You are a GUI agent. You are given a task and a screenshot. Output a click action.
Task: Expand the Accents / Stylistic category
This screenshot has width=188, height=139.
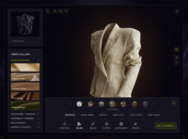(x=25, y=127)
